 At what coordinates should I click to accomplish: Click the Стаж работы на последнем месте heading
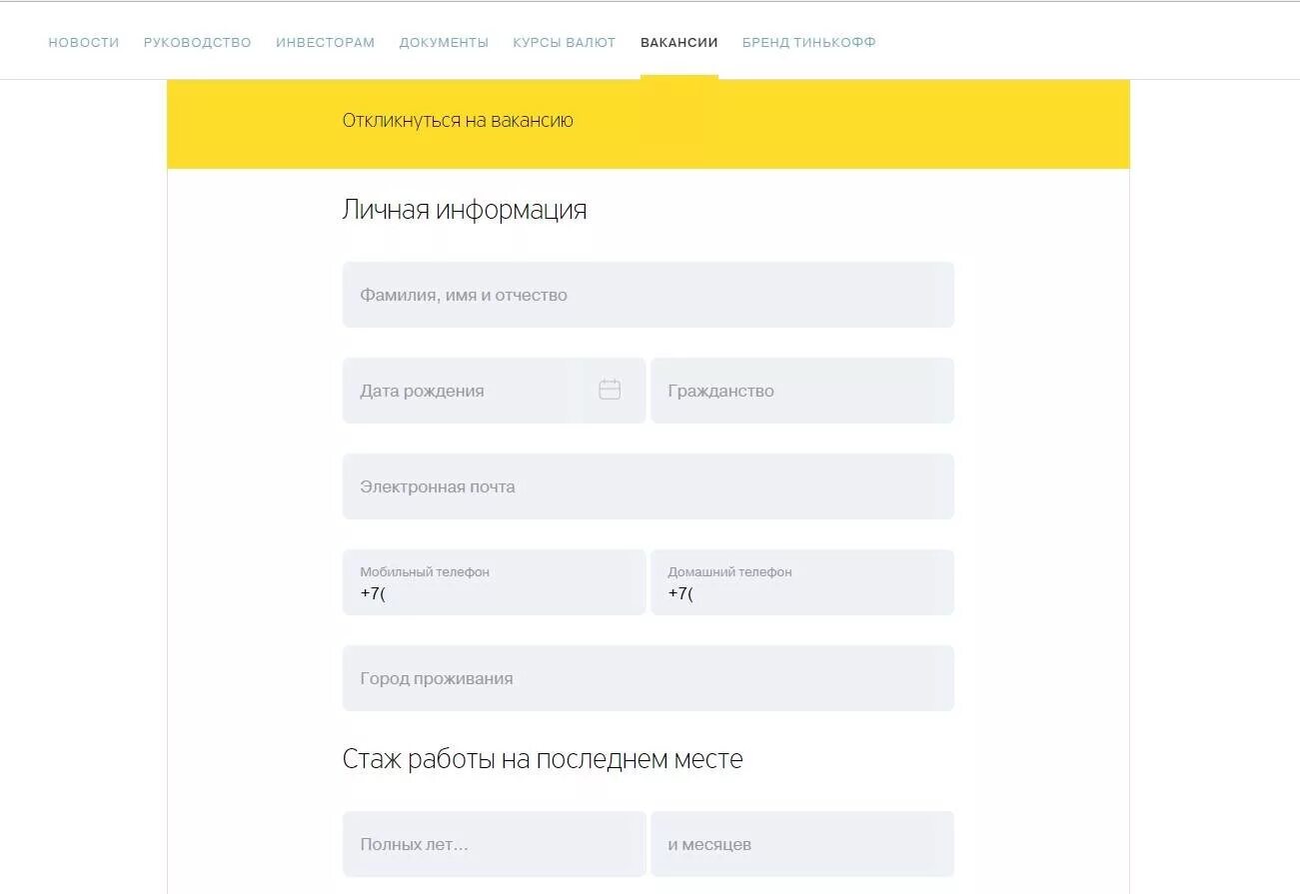point(544,758)
